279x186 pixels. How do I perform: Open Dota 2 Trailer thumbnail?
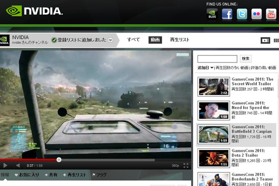214,158
